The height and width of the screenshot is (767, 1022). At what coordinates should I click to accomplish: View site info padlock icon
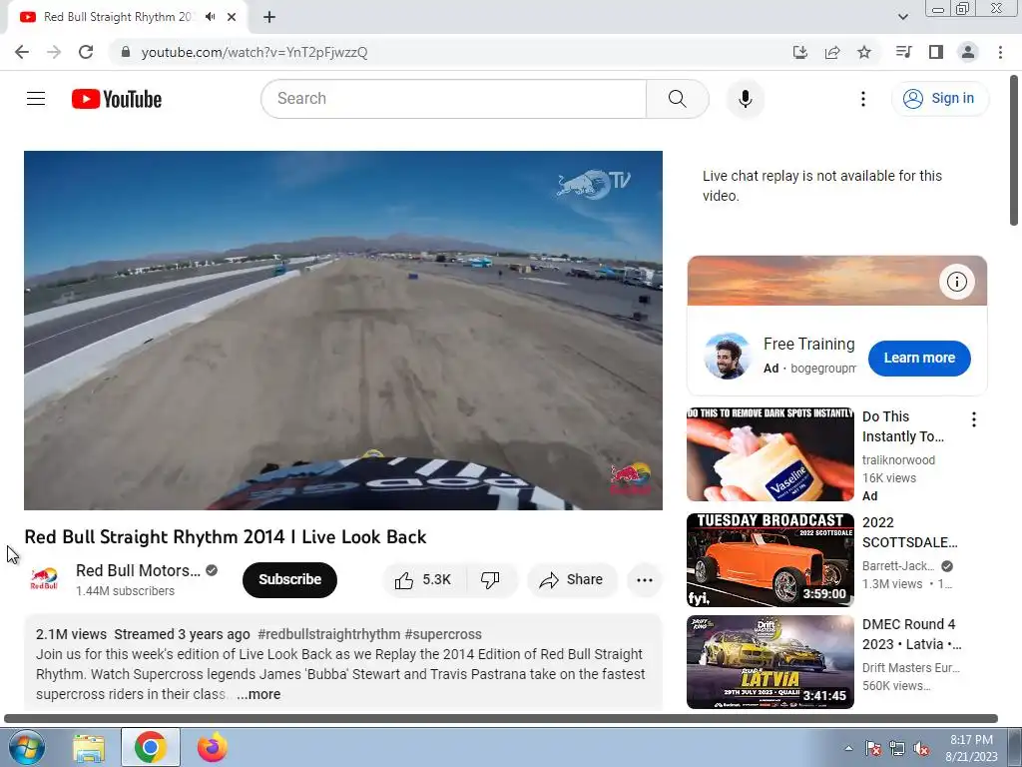126,52
